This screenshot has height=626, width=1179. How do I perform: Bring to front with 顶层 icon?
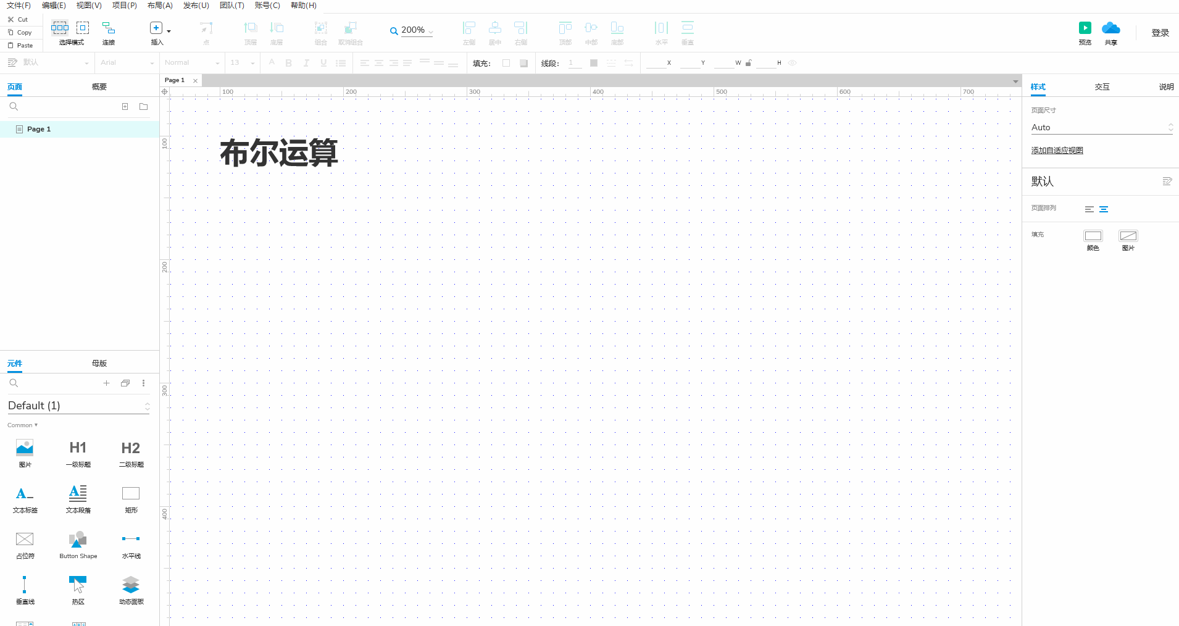tap(251, 28)
